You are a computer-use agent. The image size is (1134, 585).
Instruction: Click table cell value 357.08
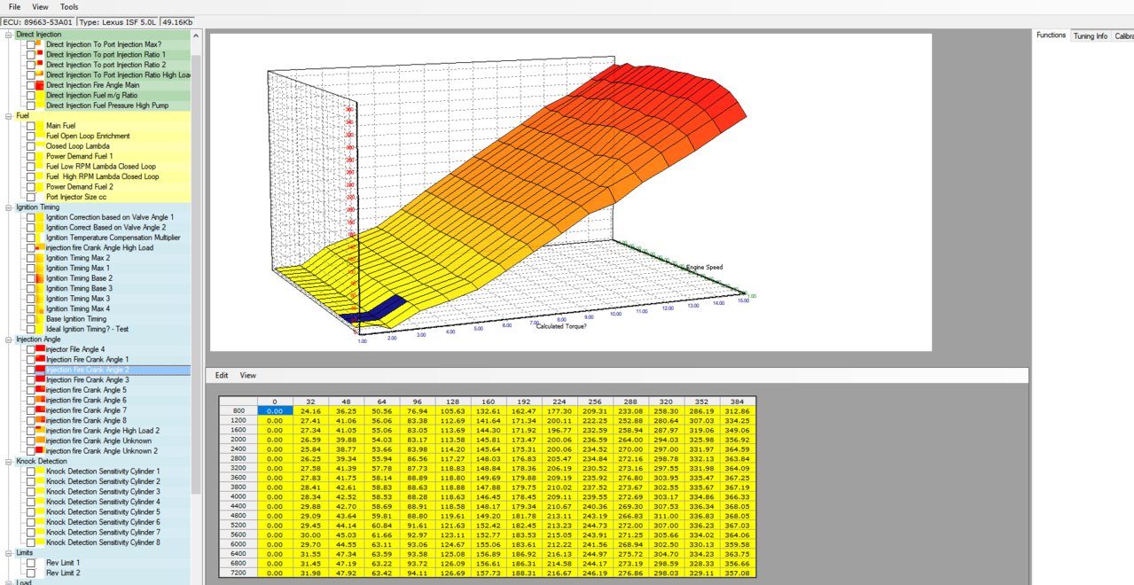(738, 573)
